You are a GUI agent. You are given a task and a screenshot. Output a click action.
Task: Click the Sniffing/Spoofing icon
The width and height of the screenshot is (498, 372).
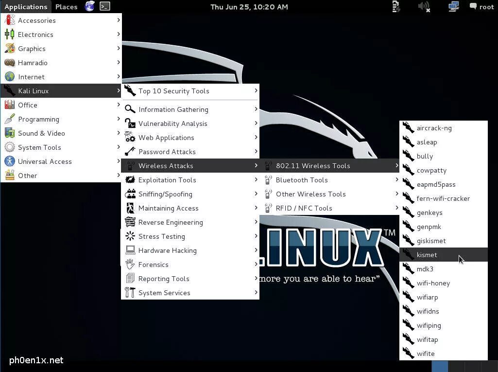130,194
